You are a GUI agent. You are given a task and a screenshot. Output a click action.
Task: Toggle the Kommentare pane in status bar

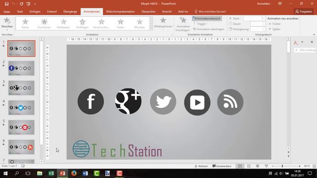222,166
